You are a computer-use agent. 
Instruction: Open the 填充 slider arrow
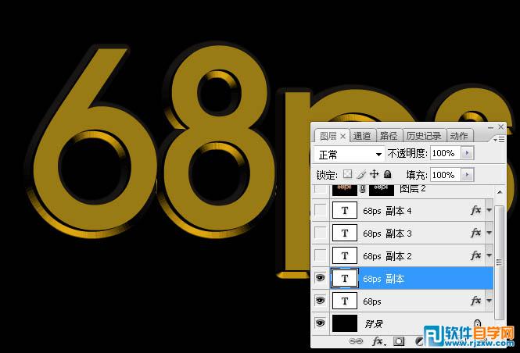click(x=468, y=174)
